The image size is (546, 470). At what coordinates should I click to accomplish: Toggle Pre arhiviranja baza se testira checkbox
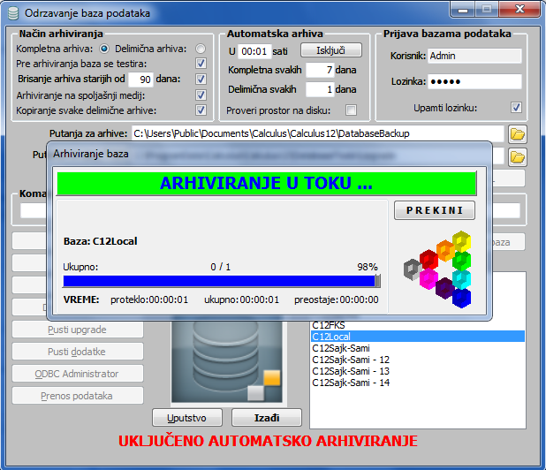pos(201,64)
